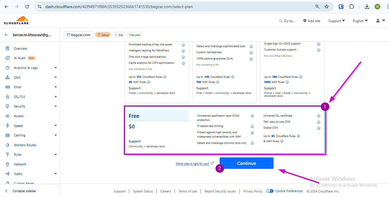
Task: Open the browser Downloads icon
Action: [x=367, y=7]
